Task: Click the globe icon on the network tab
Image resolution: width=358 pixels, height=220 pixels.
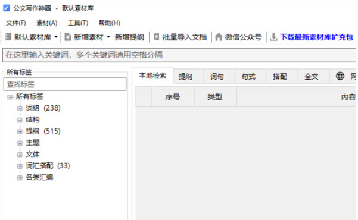Action: [340, 76]
